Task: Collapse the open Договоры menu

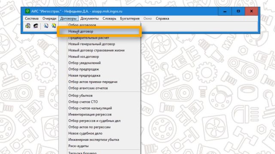Action: pos(68,18)
